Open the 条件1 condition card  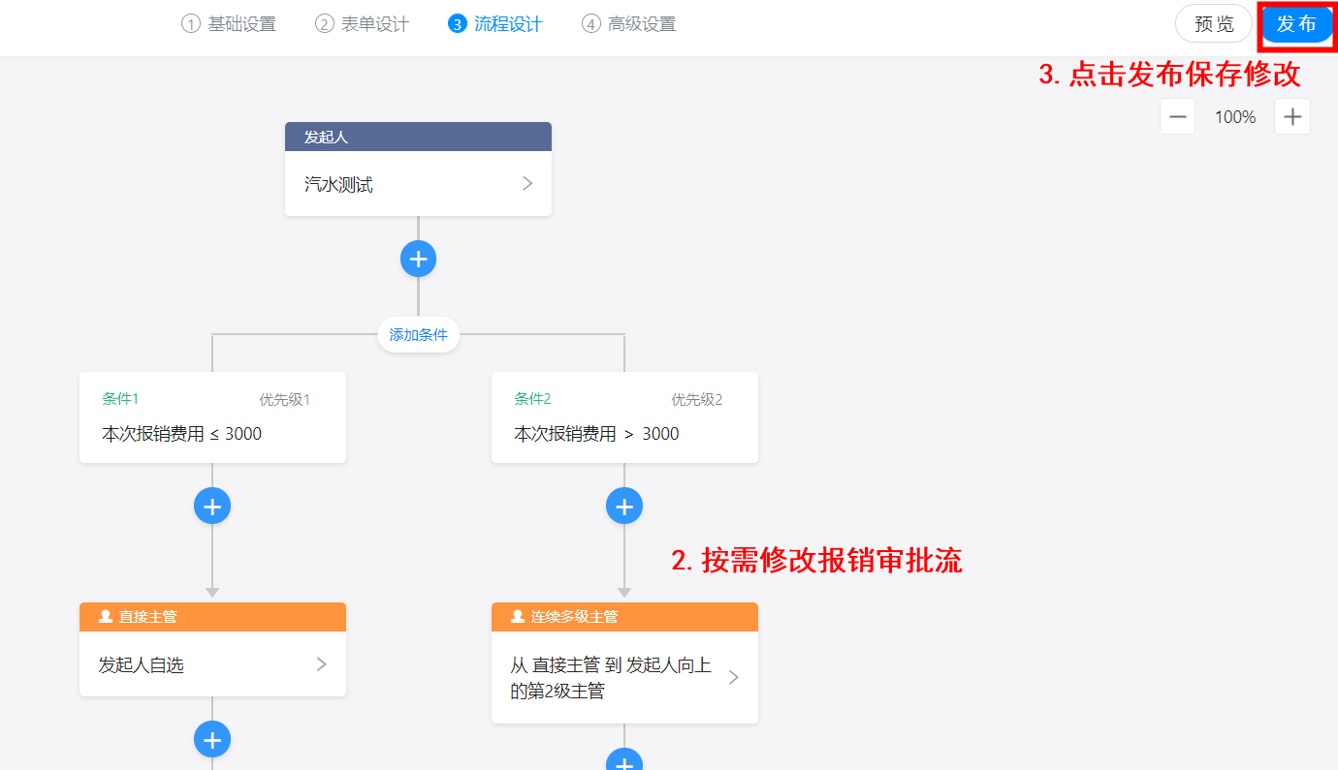[x=212, y=417]
